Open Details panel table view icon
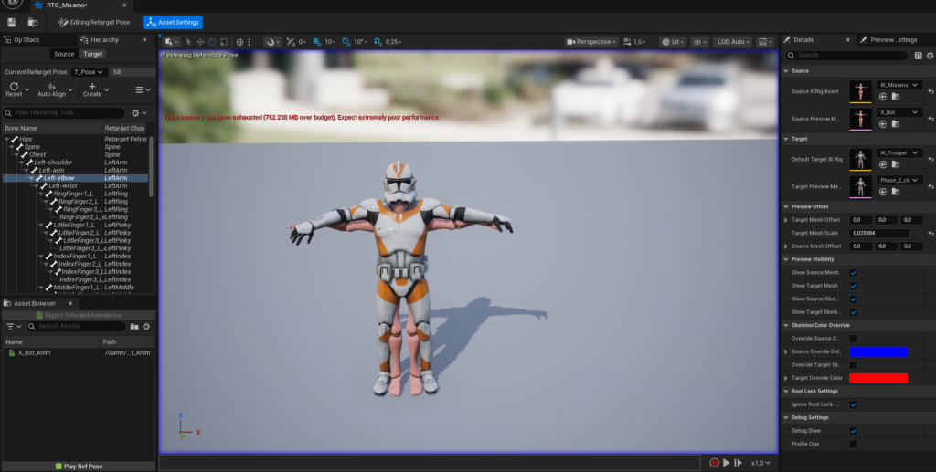 (918, 56)
